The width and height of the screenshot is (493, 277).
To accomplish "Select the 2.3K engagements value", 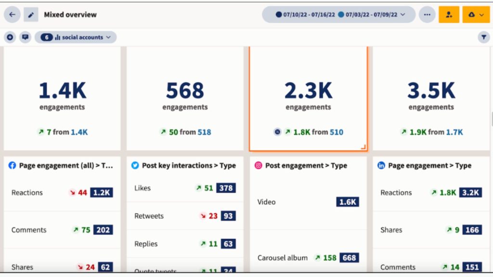I will click(x=308, y=90).
